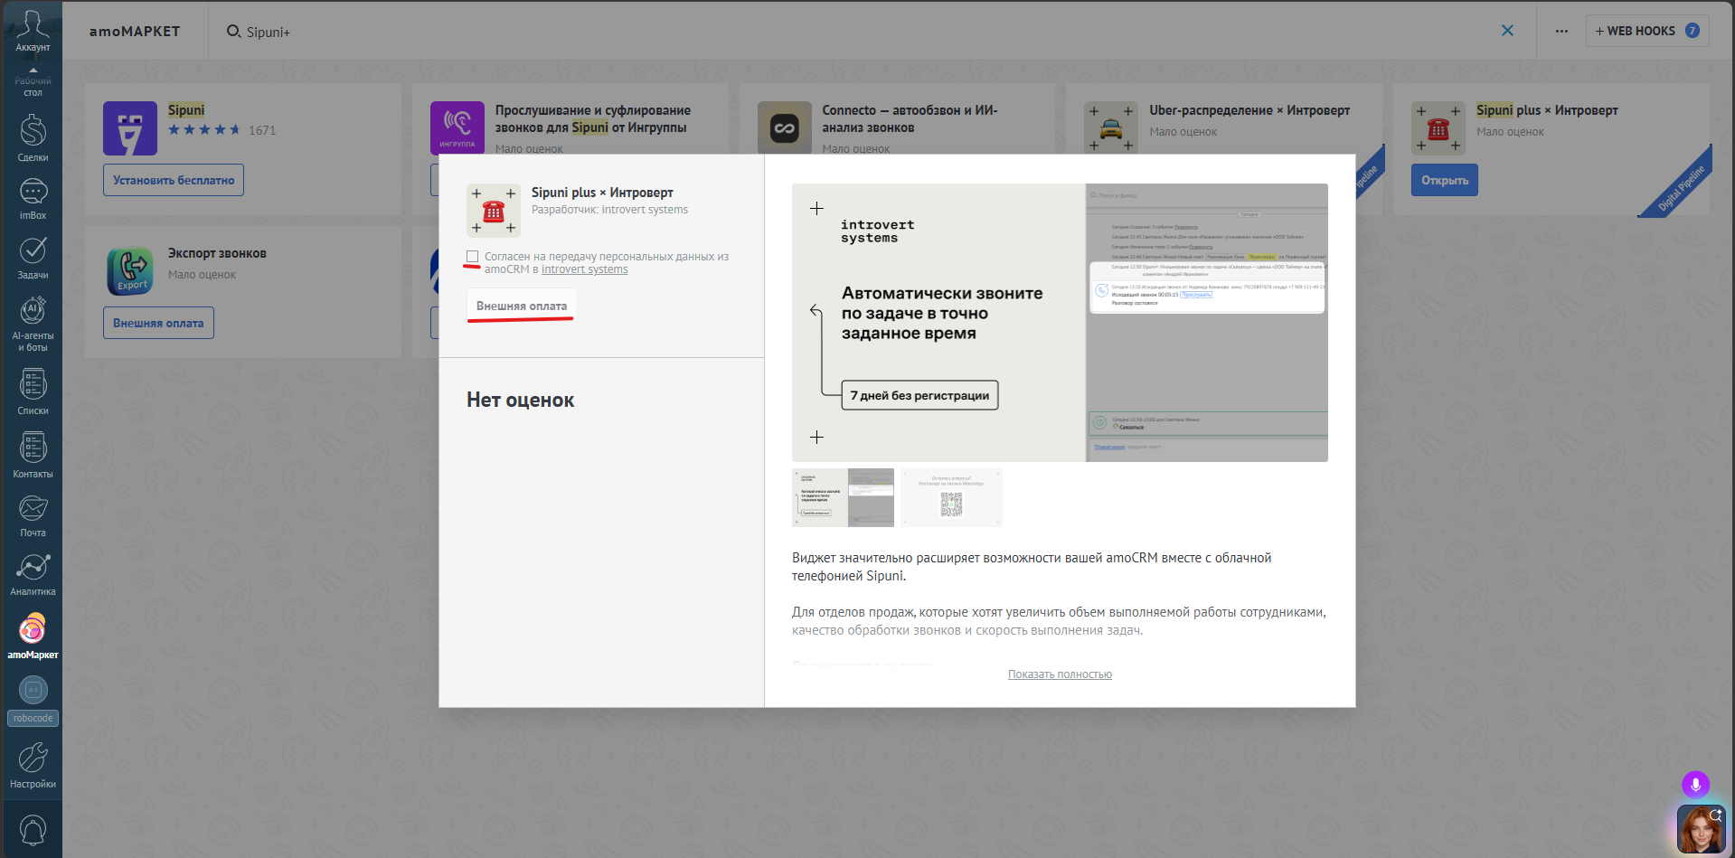The image size is (1735, 858).
Task: Click Открыть on Sipuni plus × Интроверт card
Action: 1444,180
